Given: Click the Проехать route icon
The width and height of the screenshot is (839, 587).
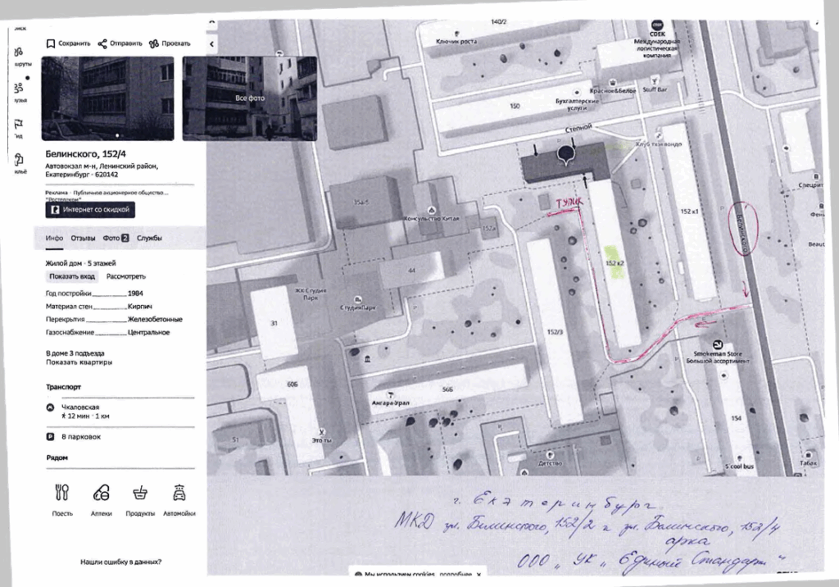Looking at the screenshot, I should pyautogui.click(x=153, y=43).
